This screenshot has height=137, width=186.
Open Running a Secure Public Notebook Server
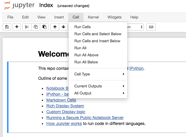pos(85,118)
